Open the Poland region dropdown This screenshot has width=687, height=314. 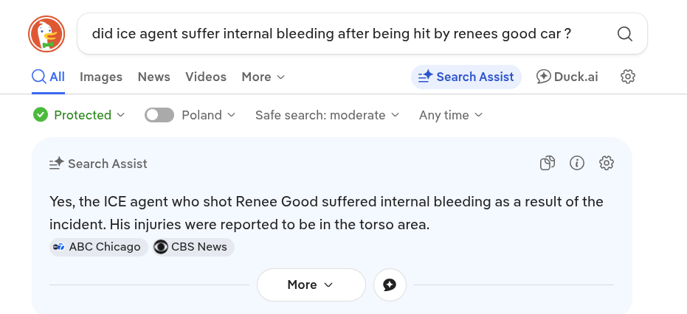point(209,115)
